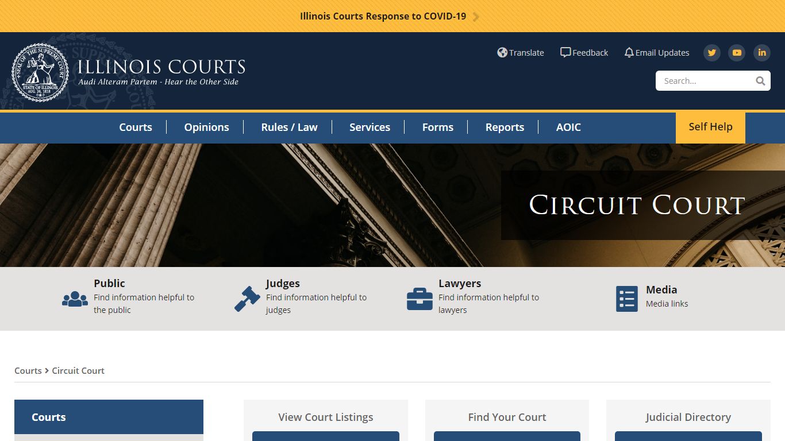Click the Illinois Supreme Court seal logo
This screenshot has width=785, height=441.
[x=40, y=73]
